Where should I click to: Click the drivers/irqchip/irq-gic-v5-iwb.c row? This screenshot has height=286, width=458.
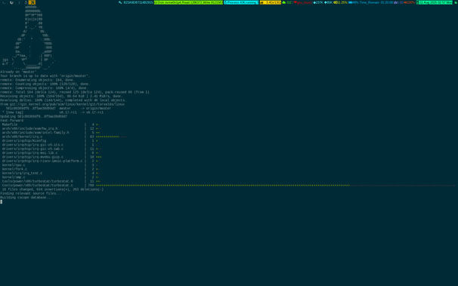(x=51, y=149)
